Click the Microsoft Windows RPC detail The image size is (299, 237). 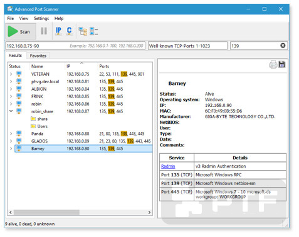(x=219, y=174)
